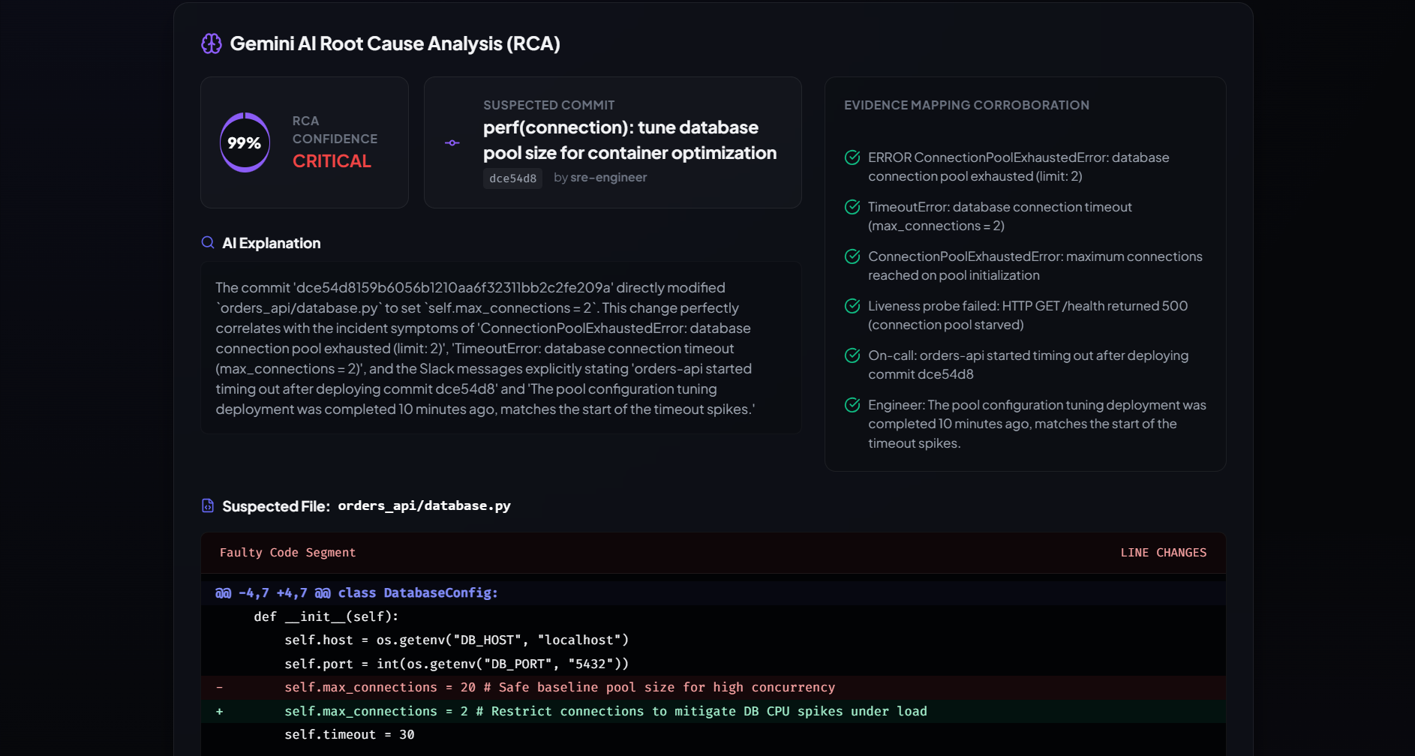The image size is (1415, 756).
Task: Click the code file icon beside Suspected File
Action: 208,505
